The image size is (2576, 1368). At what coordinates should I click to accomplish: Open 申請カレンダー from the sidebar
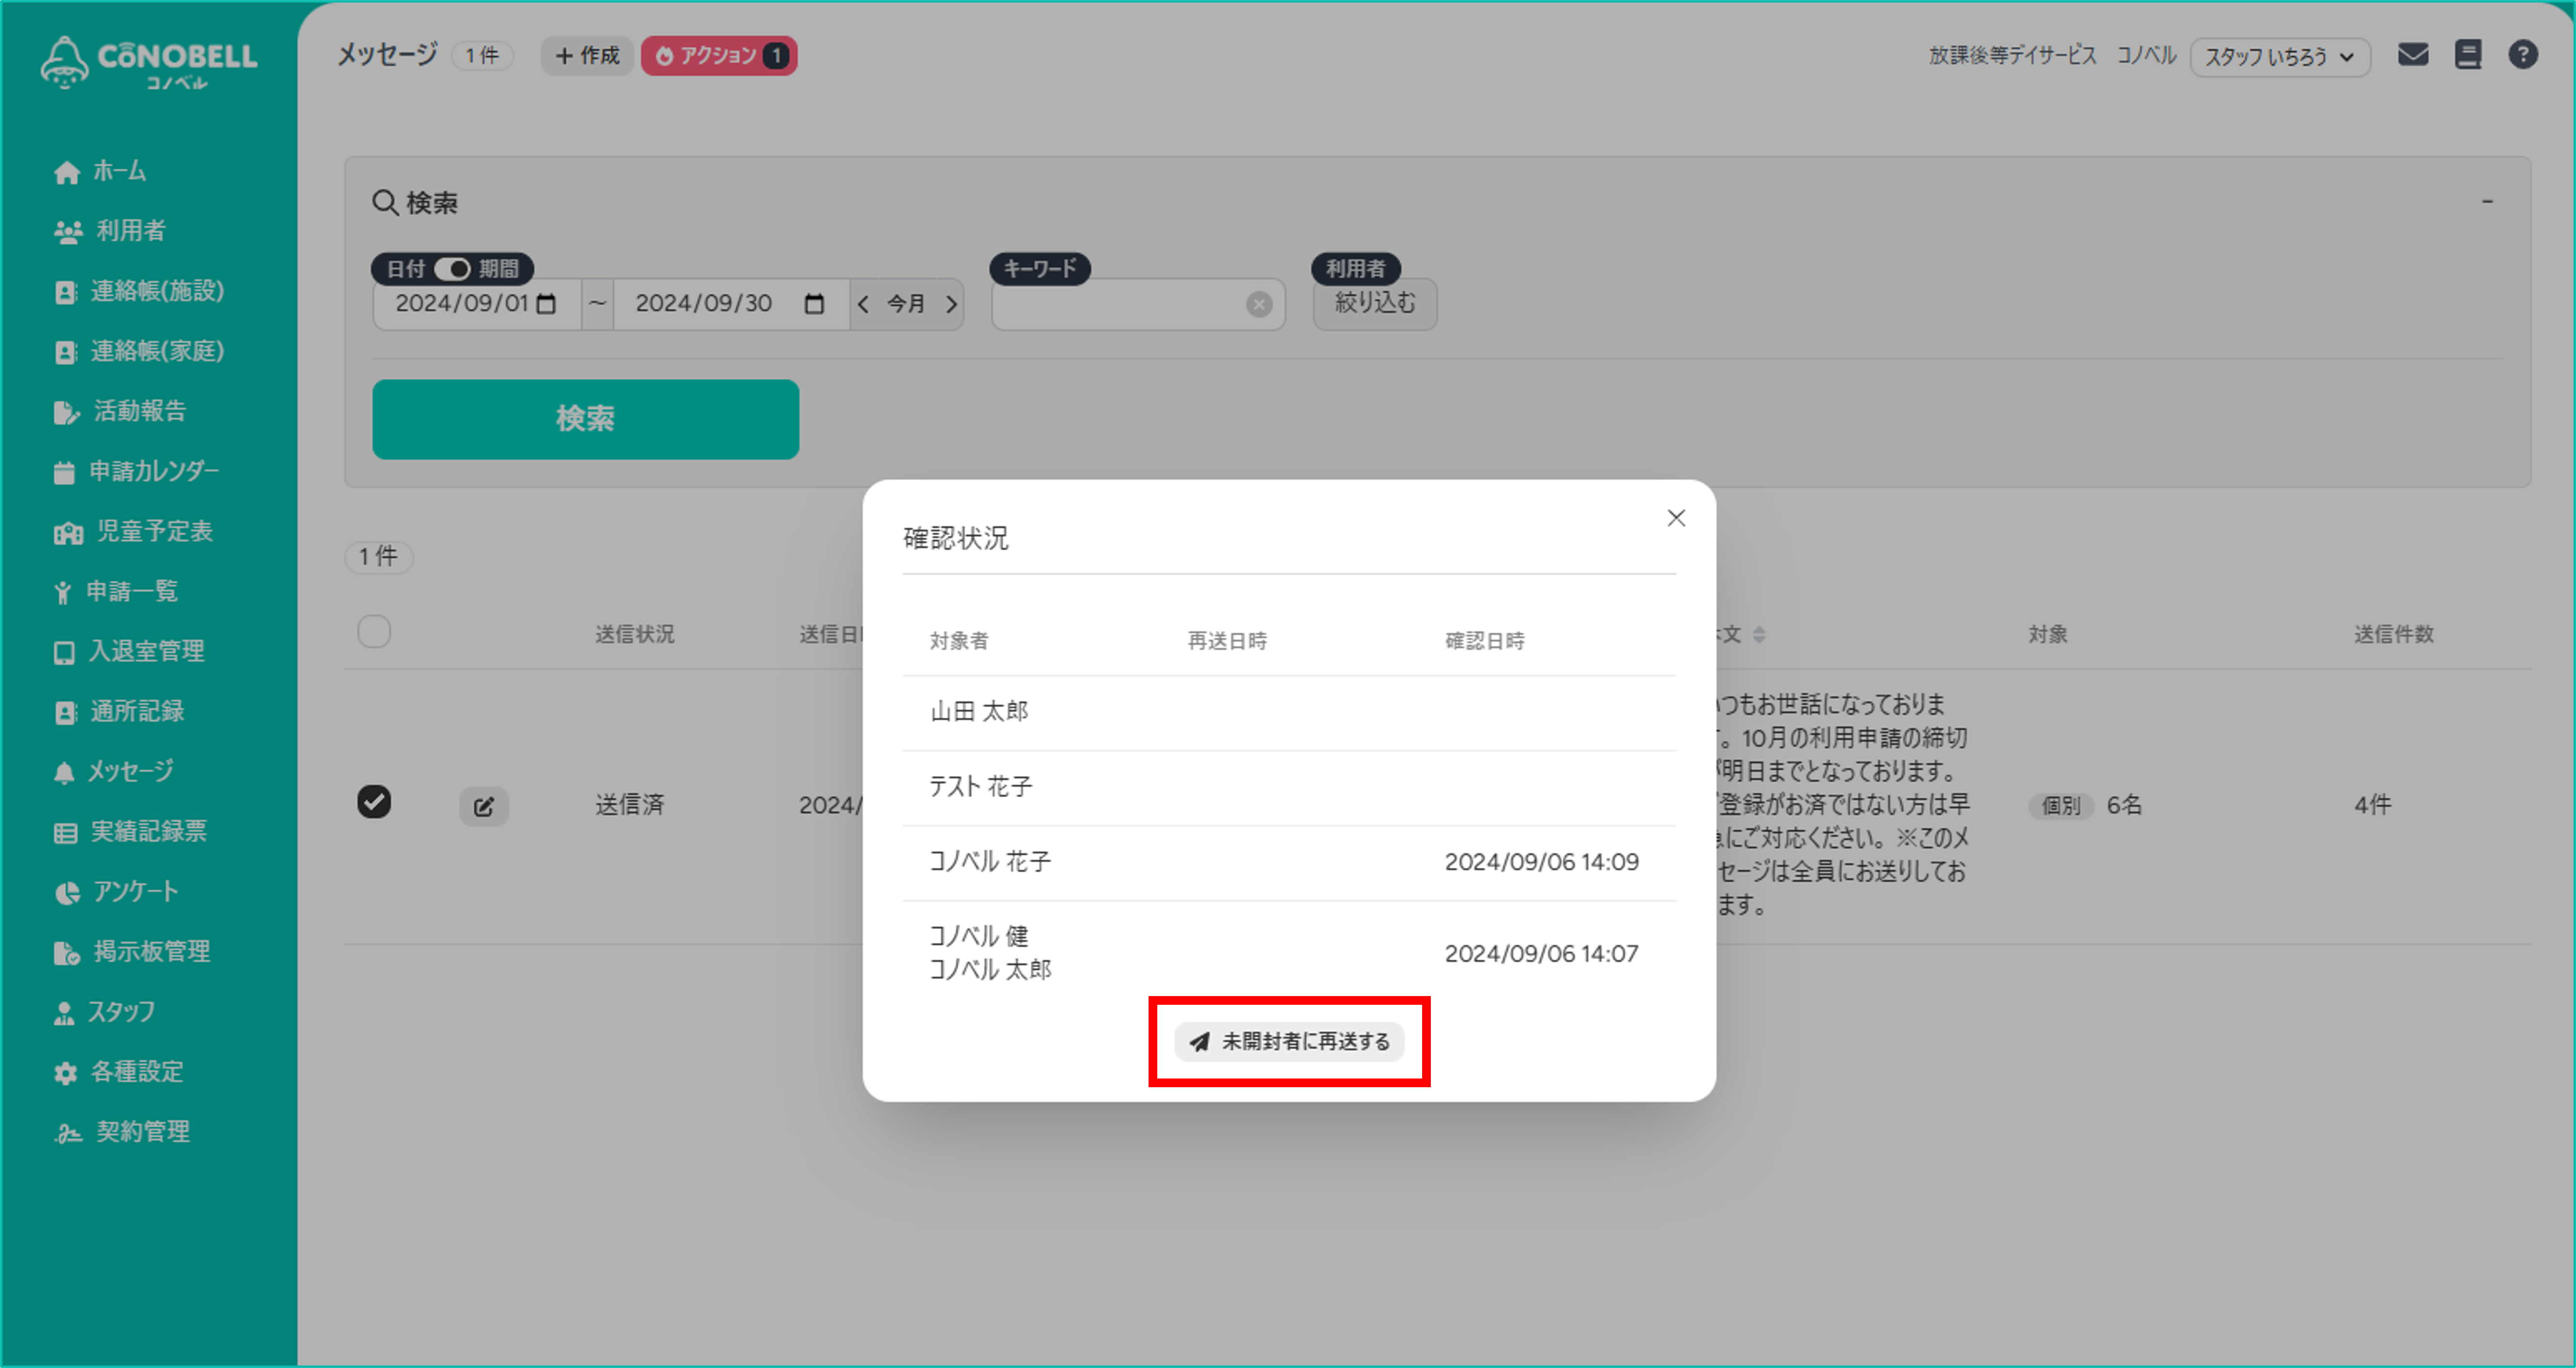(136, 471)
